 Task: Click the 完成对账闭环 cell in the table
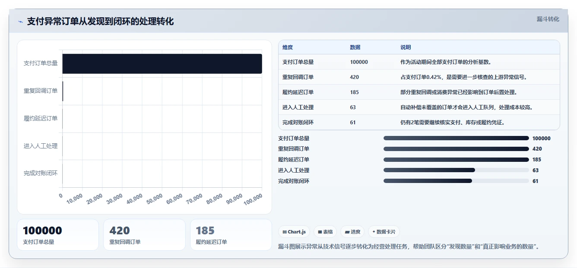(298, 123)
